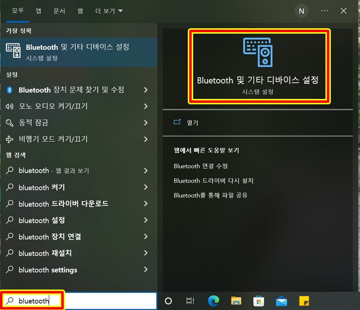Click the large devices icon in preview pane

pos(258,52)
